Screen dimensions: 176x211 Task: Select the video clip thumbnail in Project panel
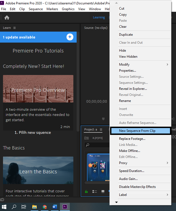point(99,168)
